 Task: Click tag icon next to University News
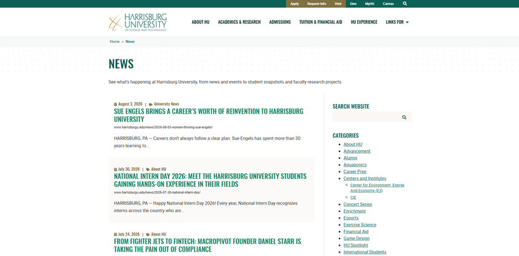(150, 104)
